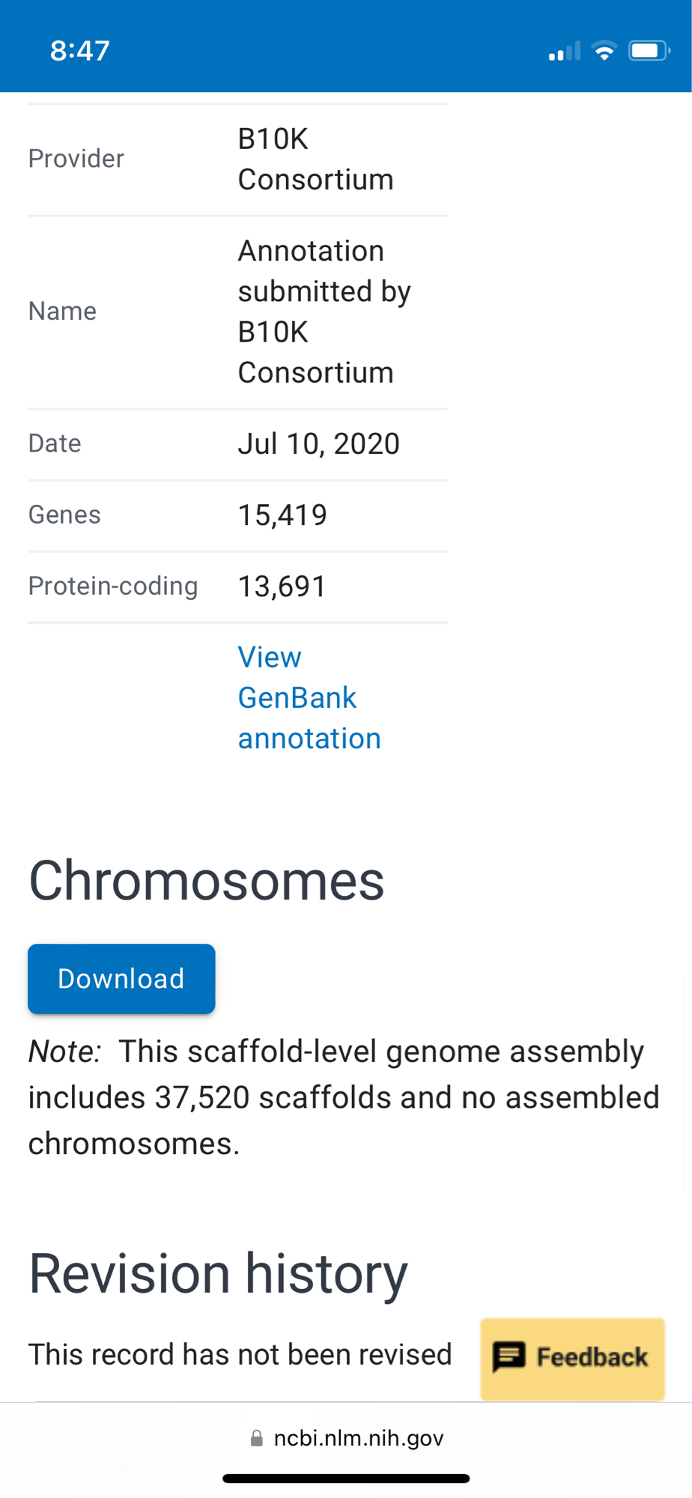Tap the Wi-Fi icon in status bar

coord(604,51)
